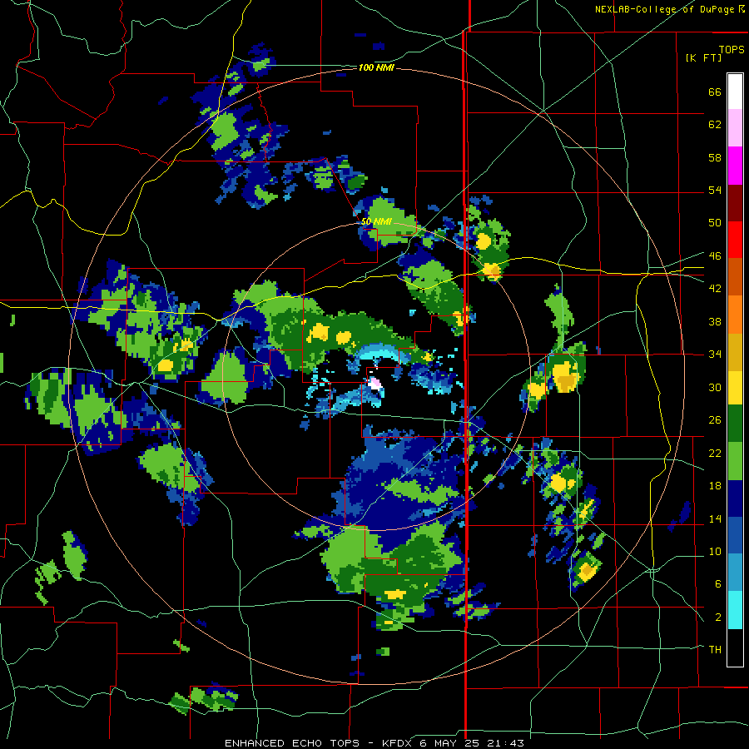Viewport: 749px width, 749px height.
Task: Pick the cyan legend color band
Action: 735,610
